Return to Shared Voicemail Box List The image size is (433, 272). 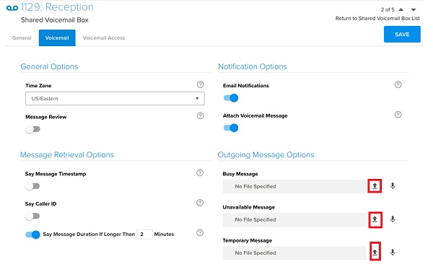(377, 19)
